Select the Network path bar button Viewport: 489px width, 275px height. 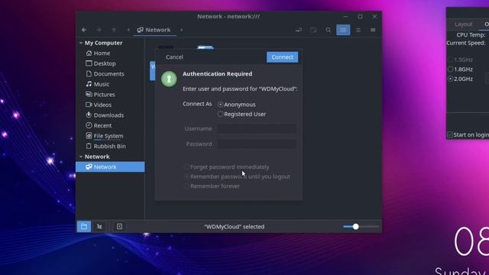click(154, 30)
